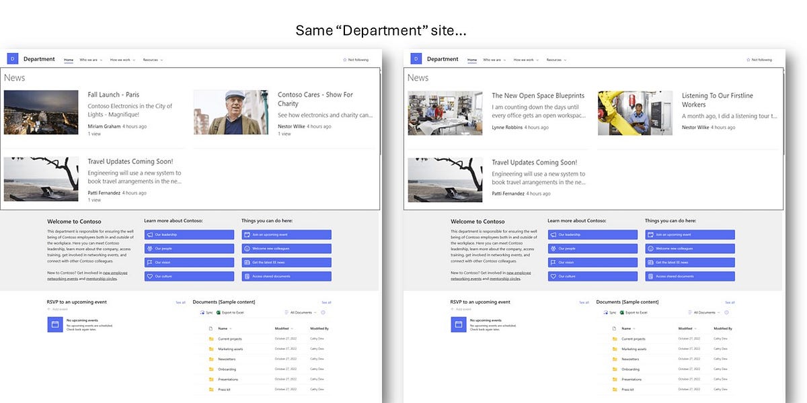Click the document icon on 'Access shared documents'

247,276
